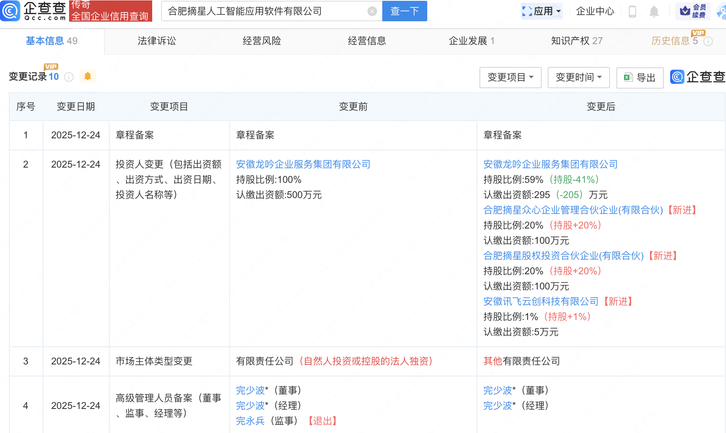Open 企业中心 in the header

(595, 11)
